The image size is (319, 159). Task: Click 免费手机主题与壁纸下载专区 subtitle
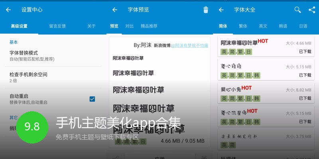coord(97,137)
